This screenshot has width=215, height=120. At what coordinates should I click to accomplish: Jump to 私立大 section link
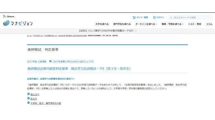tap(34, 99)
